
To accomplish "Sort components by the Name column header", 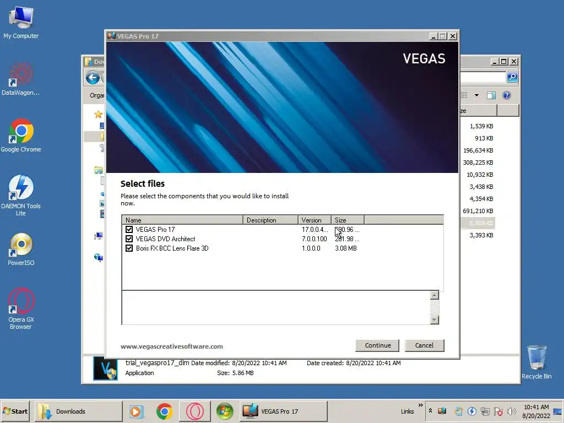I will 183,220.
